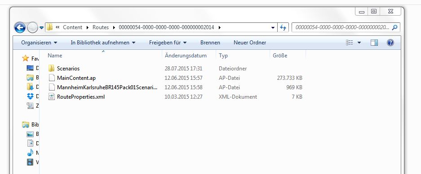
Task: Select the recent places icon in sidebar
Action: (x=30, y=105)
